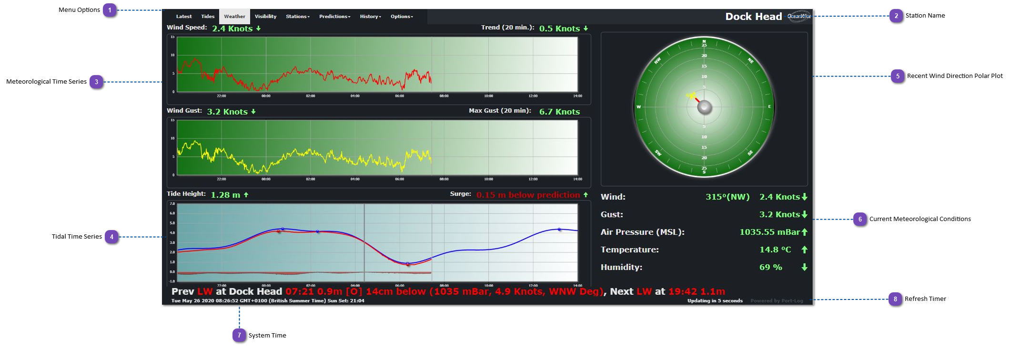
Task: Switch to the Latest tab
Action: pyautogui.click(x=184, y=17)
